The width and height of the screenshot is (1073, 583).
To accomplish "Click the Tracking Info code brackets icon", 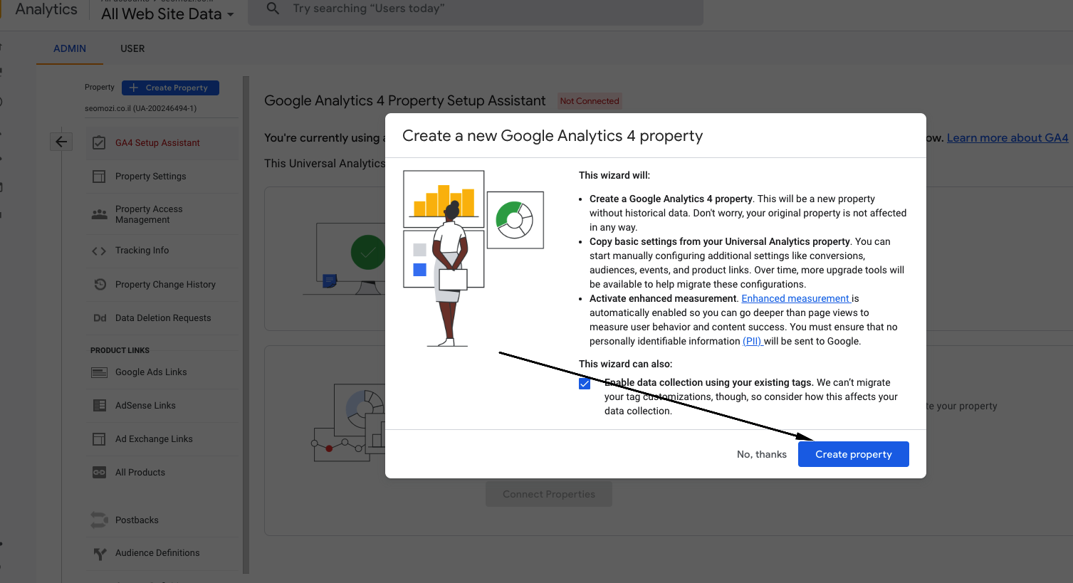I will click(x=99, y=251).
